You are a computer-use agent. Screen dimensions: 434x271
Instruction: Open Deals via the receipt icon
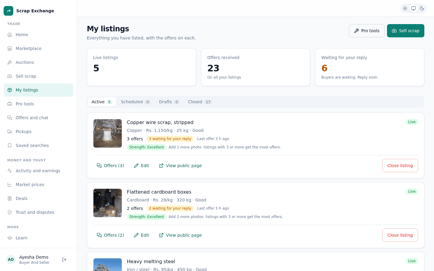point(10,198)
